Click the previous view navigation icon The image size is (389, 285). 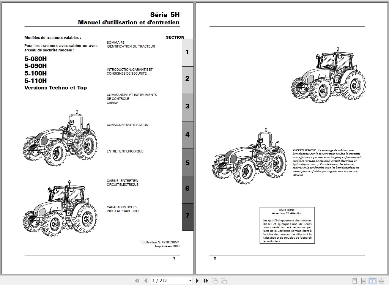(x=215, y=281)
